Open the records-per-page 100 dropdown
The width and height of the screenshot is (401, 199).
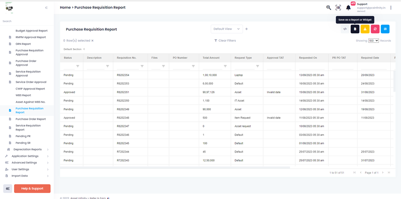[374, 40]
